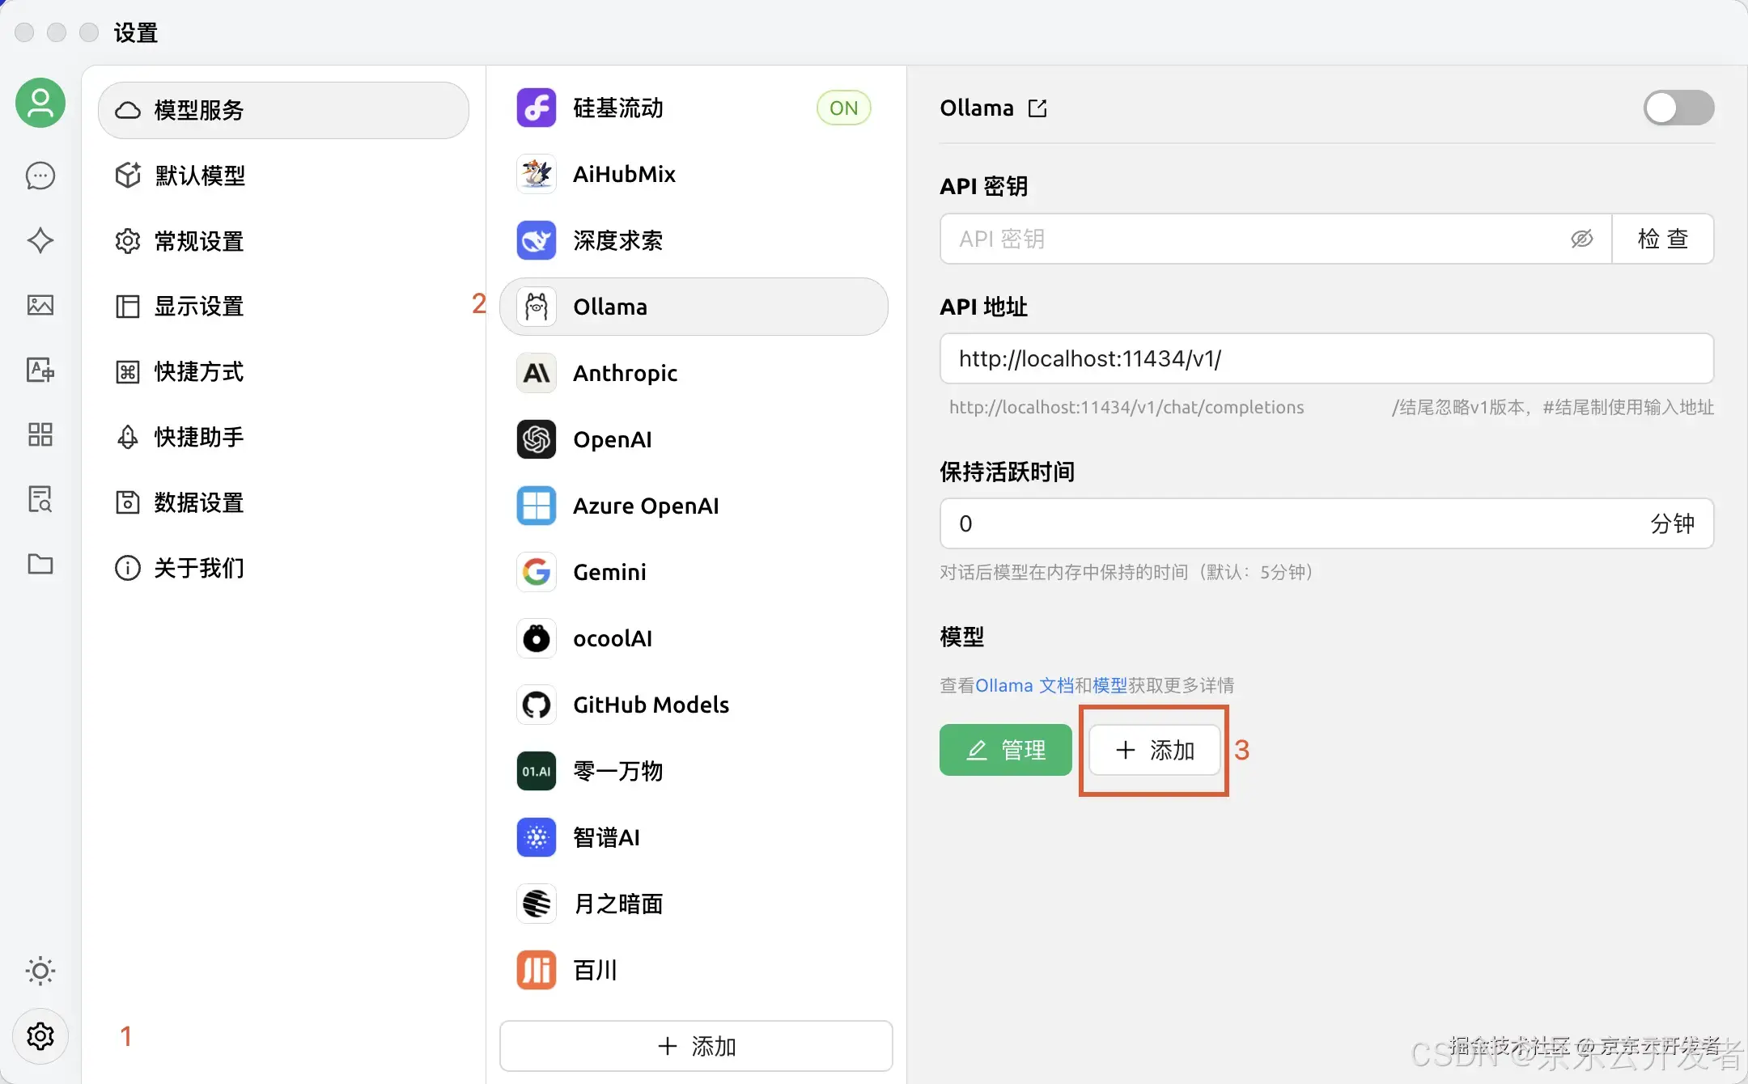
Task: Click the green 管理 models button
Action: coord(1005,750)
